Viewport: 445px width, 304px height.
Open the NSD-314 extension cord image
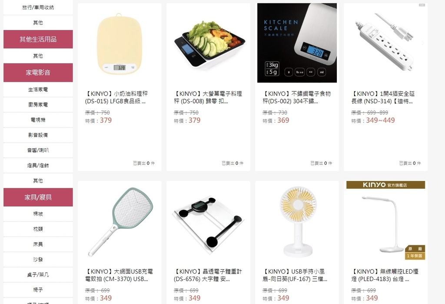coord(386,43)
